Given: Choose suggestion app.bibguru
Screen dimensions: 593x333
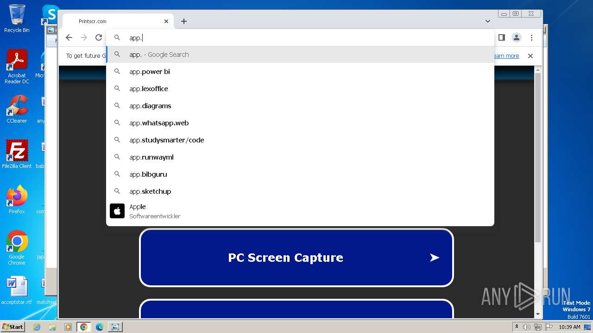Looking at the screenshot, I should click(x=300, y=174).
